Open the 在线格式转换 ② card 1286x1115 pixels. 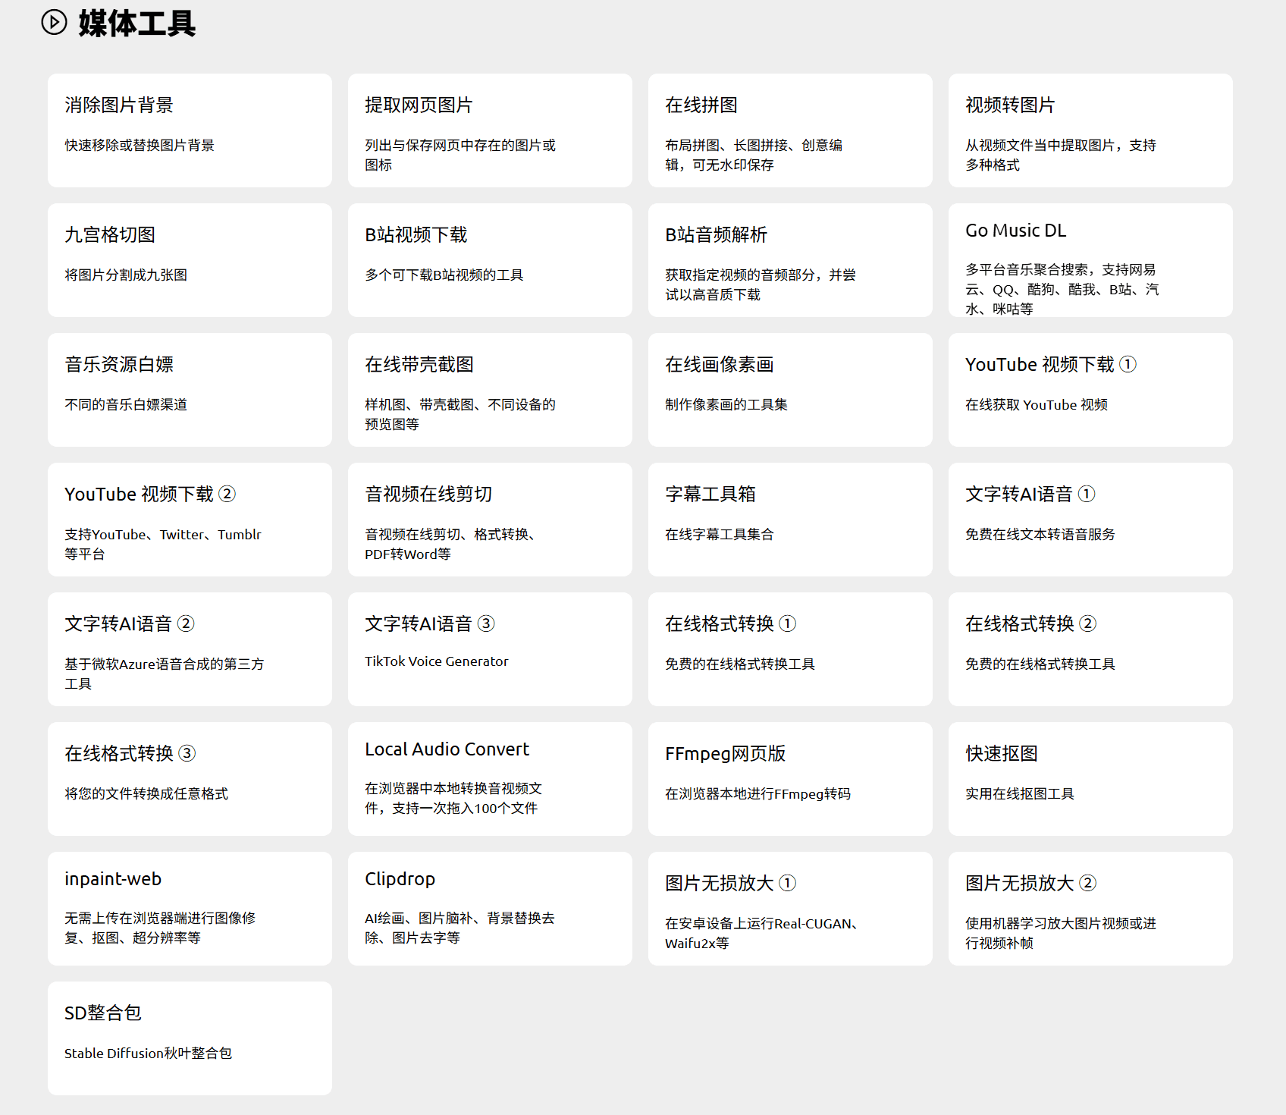tap(1090, 649)
